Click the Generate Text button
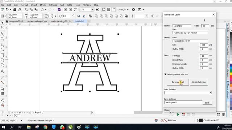This screenshot has width=232, height=130. tap(178, 82)
